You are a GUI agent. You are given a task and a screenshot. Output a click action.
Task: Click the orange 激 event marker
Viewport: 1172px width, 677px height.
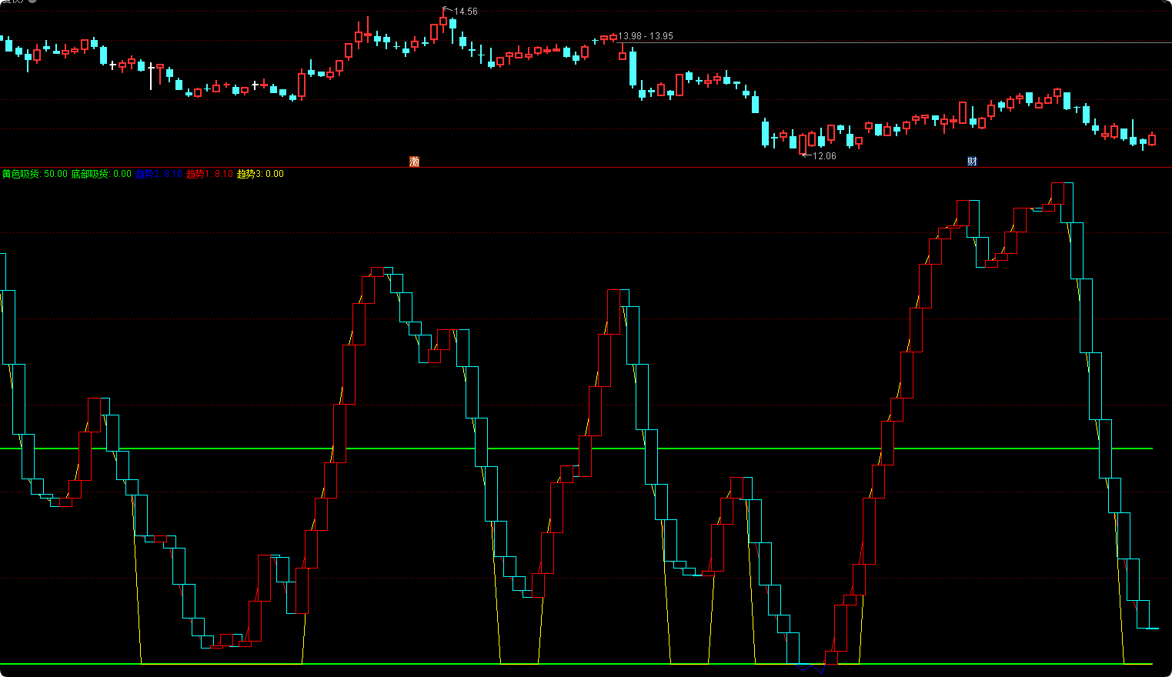pyautogui.click(x=414, y=162)
